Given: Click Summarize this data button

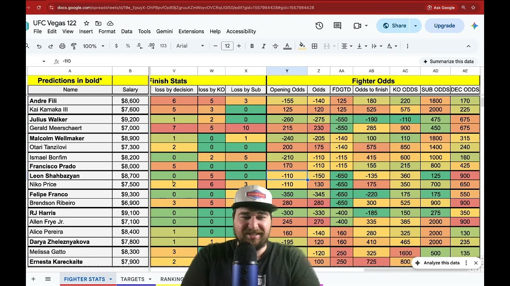Looking at the screenshot, I should [448, 62].
